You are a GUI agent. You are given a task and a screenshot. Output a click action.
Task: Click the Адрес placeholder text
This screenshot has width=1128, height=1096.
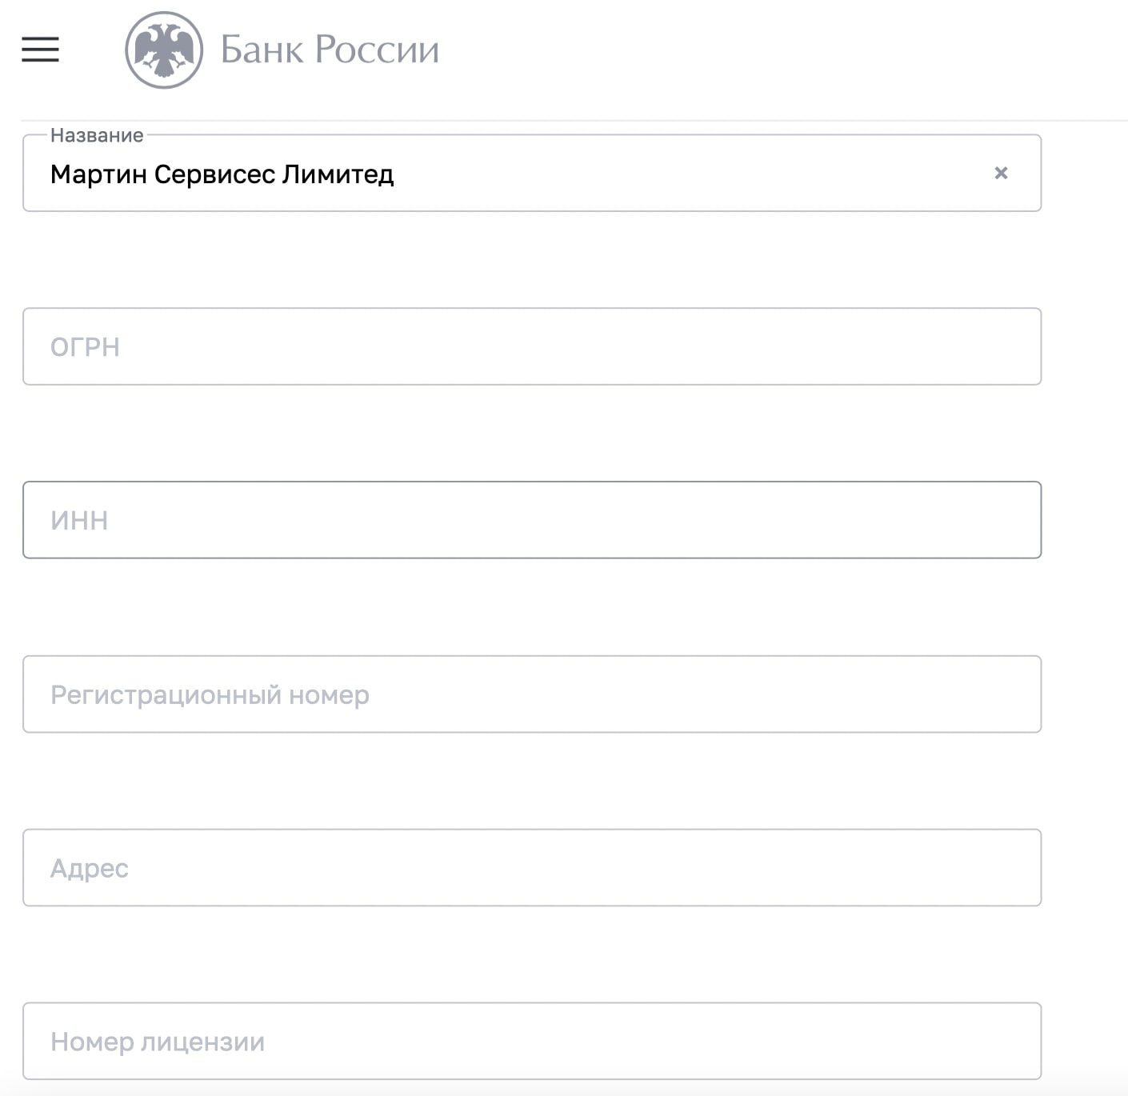pyautogui.click(x=90, y=869)
